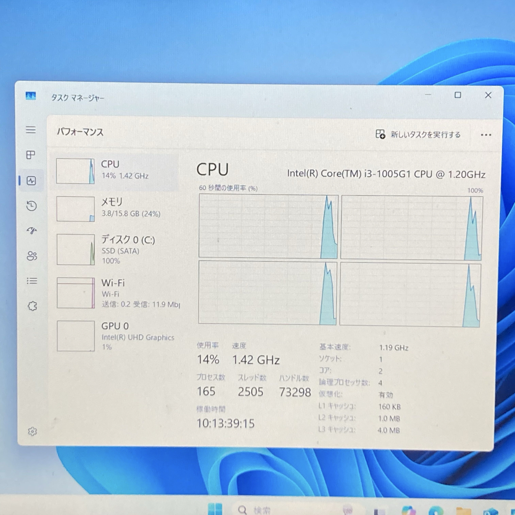Select the ディスク 0 (C:) entry

pyautogui.click(x=114, y=249)
